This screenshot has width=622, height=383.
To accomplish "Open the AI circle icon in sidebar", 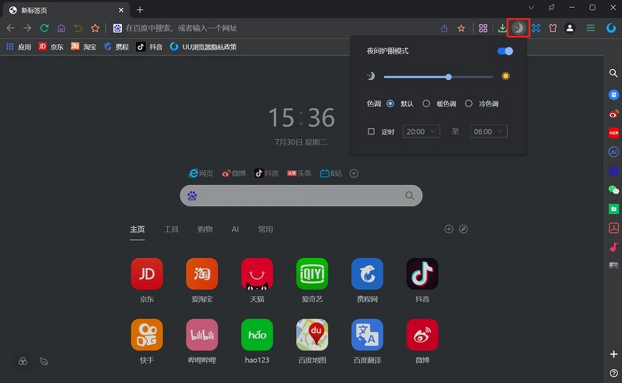I will pyautogui.click(x=614, y=152).
